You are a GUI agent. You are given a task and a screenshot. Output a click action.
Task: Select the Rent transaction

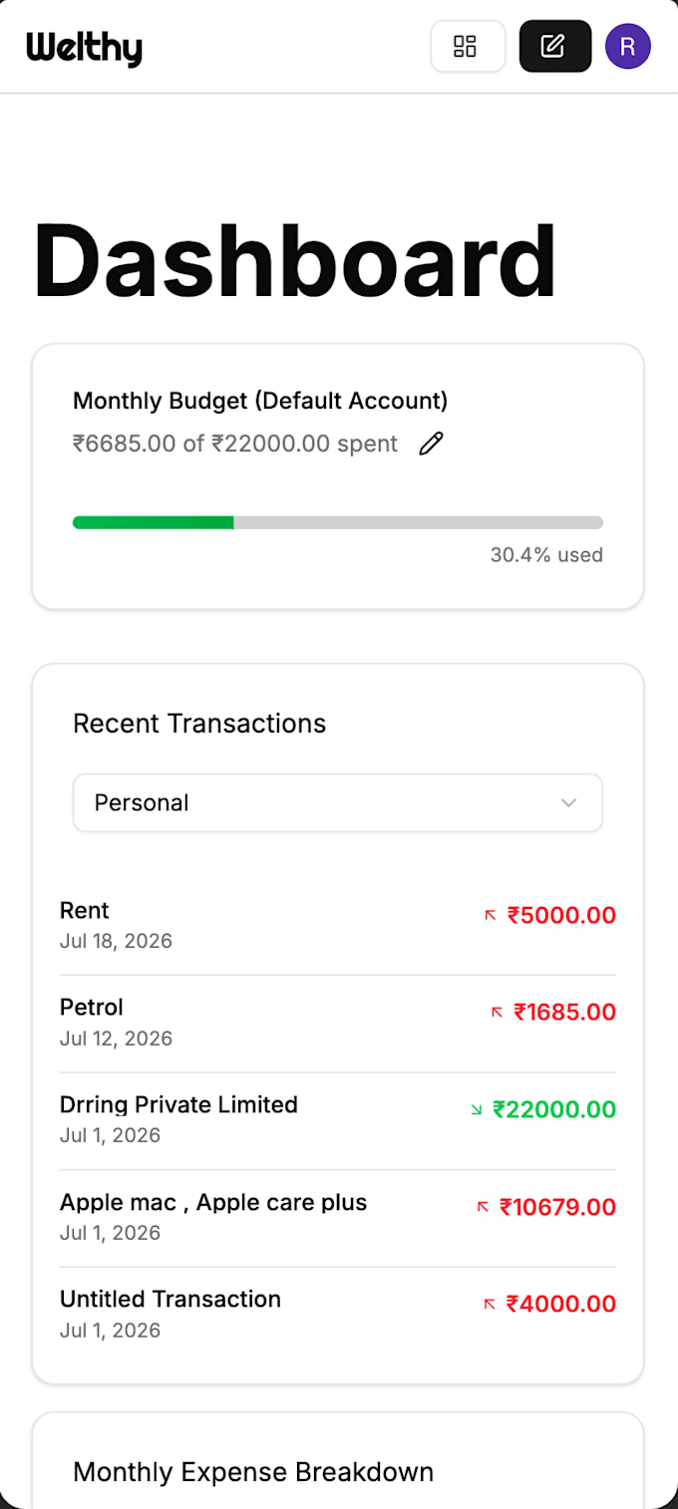click(338, 925)
